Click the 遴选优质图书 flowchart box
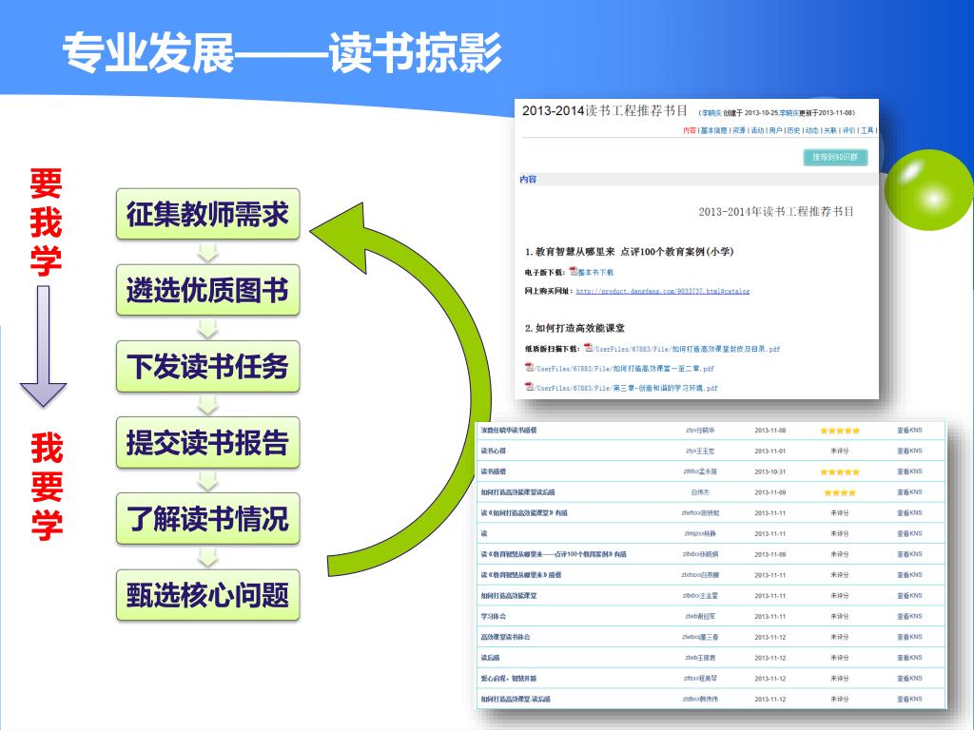This screenshot has height=730, width=974. (x=208, y=291)
